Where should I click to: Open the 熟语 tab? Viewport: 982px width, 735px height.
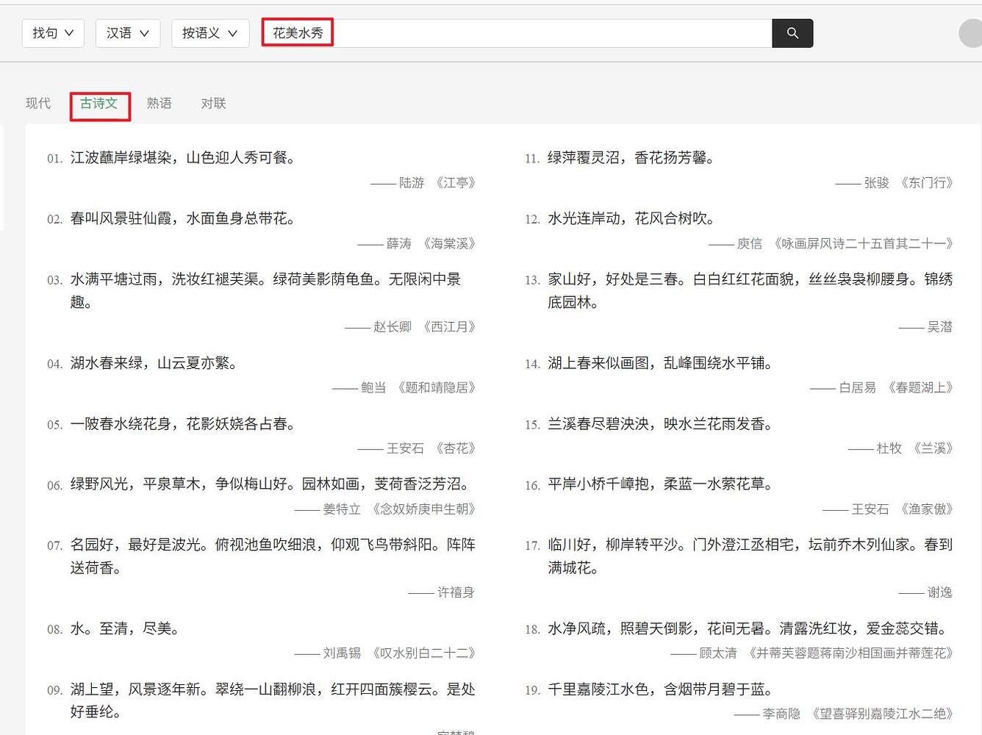160,103
